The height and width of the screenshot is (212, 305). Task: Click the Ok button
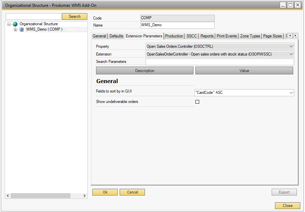pos(105,192)
